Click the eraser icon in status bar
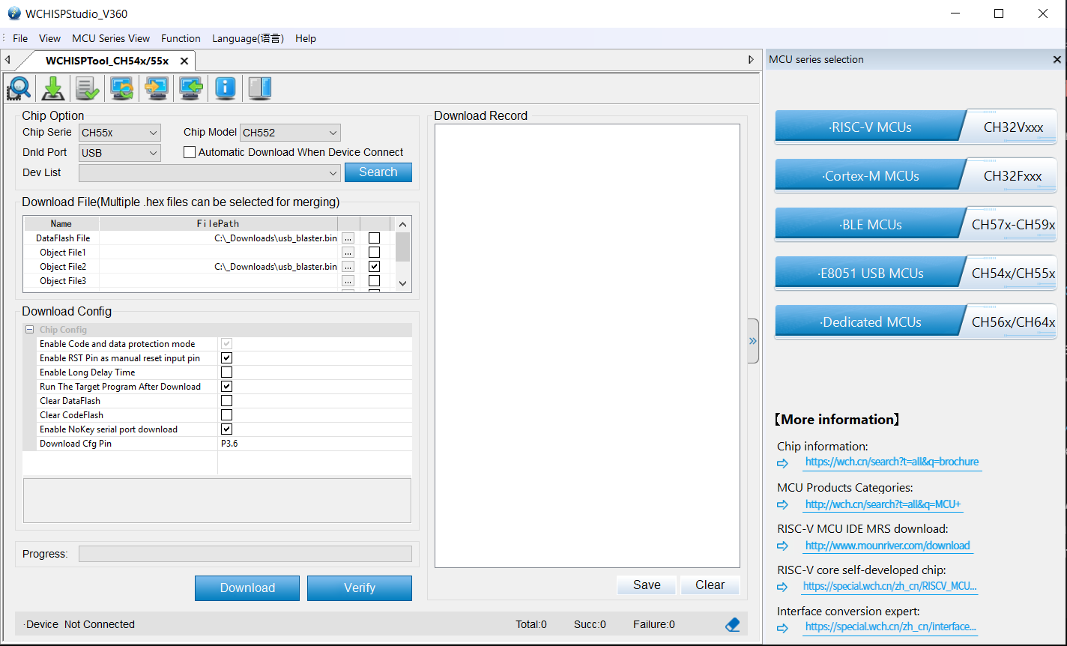 pyautogui.click(x=733, y=624)
